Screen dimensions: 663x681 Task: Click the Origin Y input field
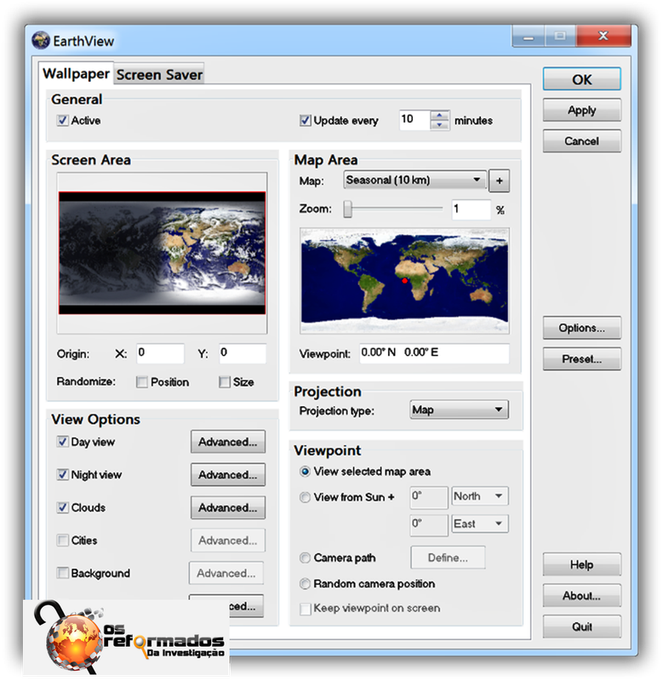click(243, 353)
